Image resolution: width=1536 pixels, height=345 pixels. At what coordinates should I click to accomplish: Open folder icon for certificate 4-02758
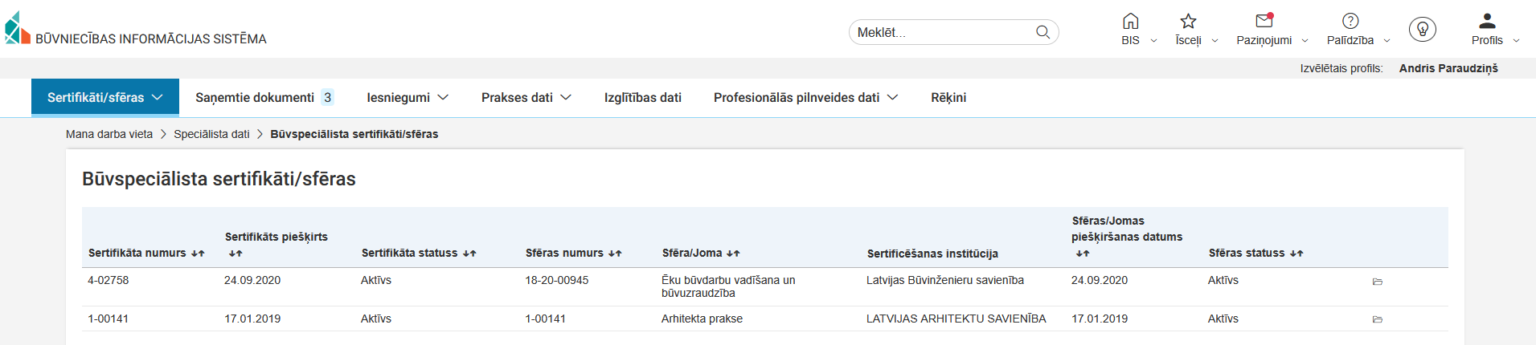[x=1377, y=282]
